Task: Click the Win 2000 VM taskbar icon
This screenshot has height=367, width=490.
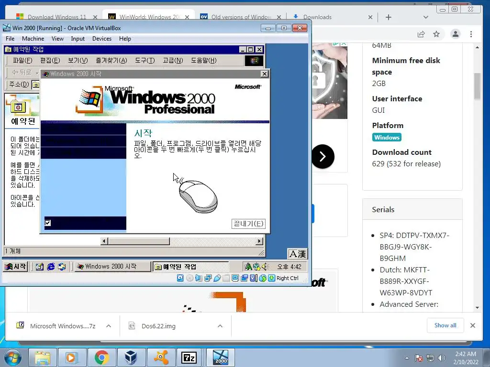Action: 221,357
